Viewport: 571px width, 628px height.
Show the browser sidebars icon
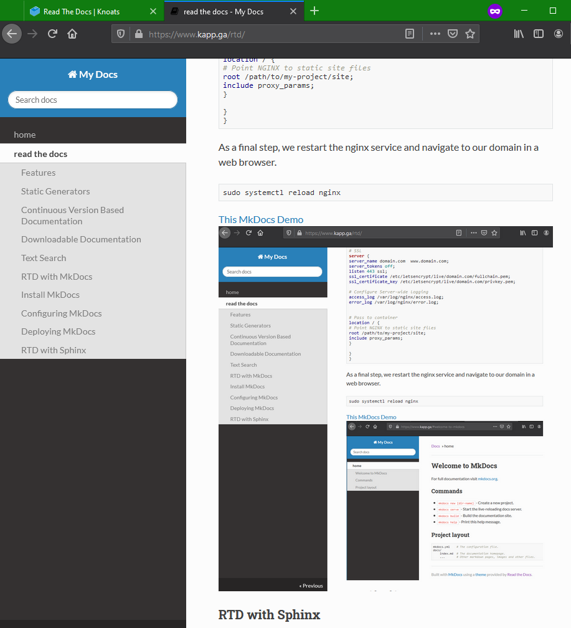[539, 34]
